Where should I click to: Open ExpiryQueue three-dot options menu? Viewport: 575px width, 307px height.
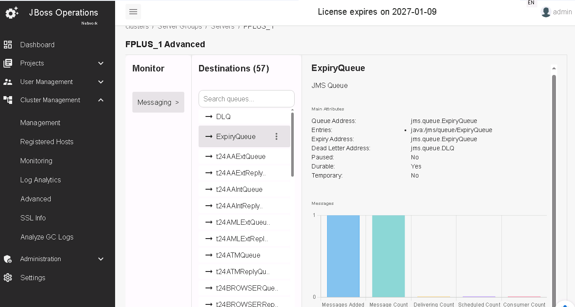click(x=276, y=136)
